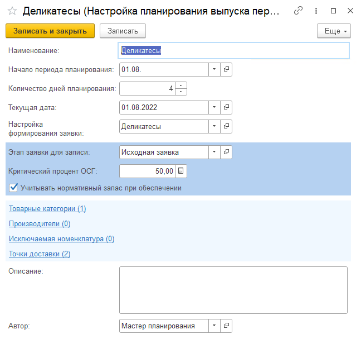Open linked Автор record Мастер планирования
Viewport: 361px width, 339px height.
point(227,326)
